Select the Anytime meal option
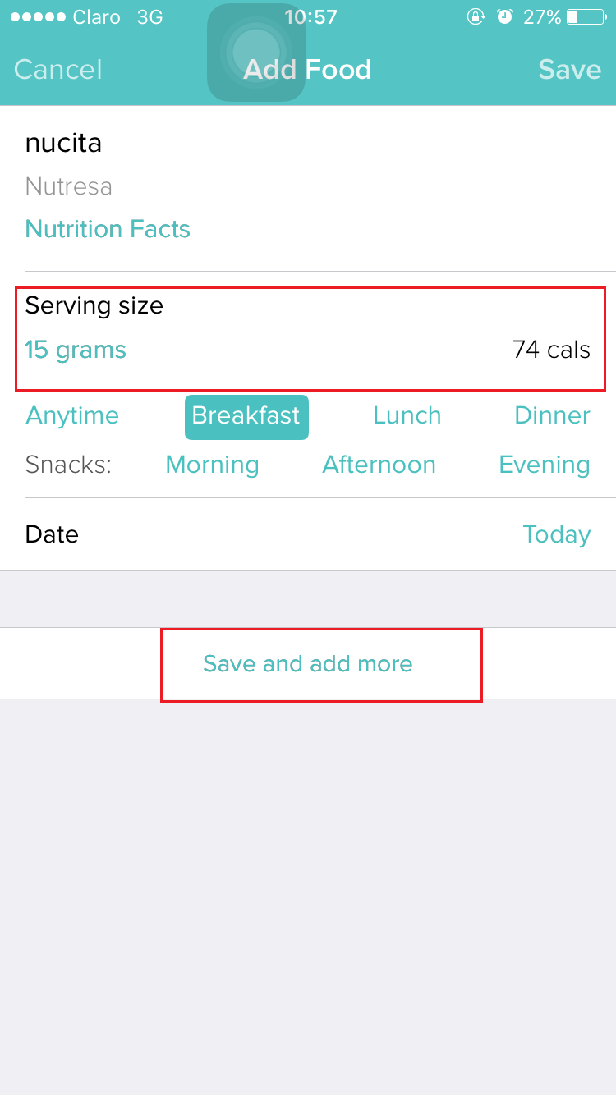Screen dimensions: 616x1095 [x=72, y=415]
